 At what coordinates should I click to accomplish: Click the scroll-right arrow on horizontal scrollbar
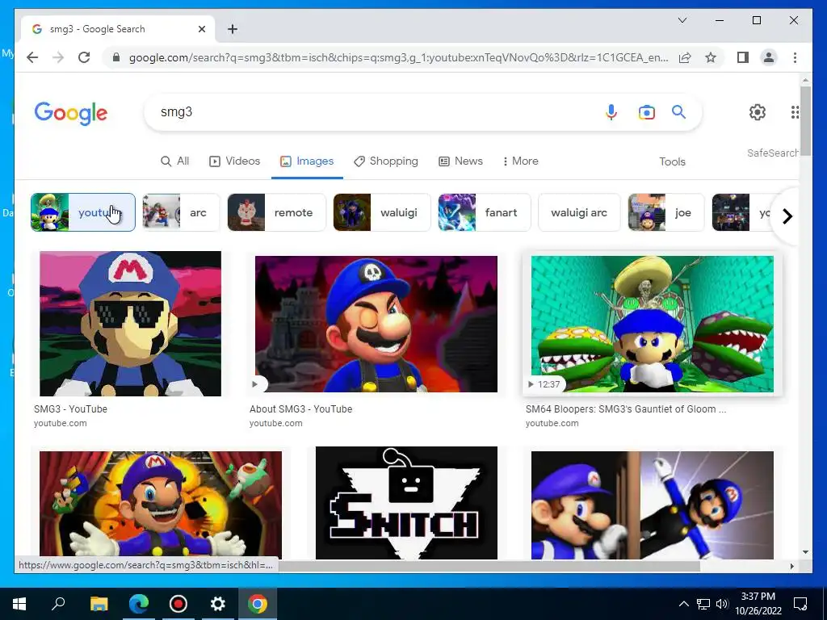click(x=791, y=566)
